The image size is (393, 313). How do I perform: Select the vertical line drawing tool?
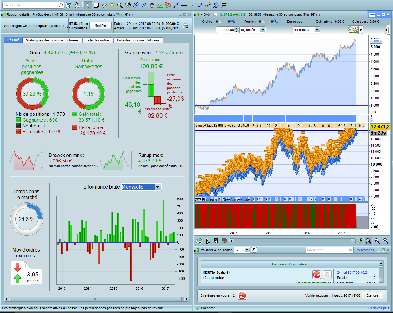(x=192, y=5)
